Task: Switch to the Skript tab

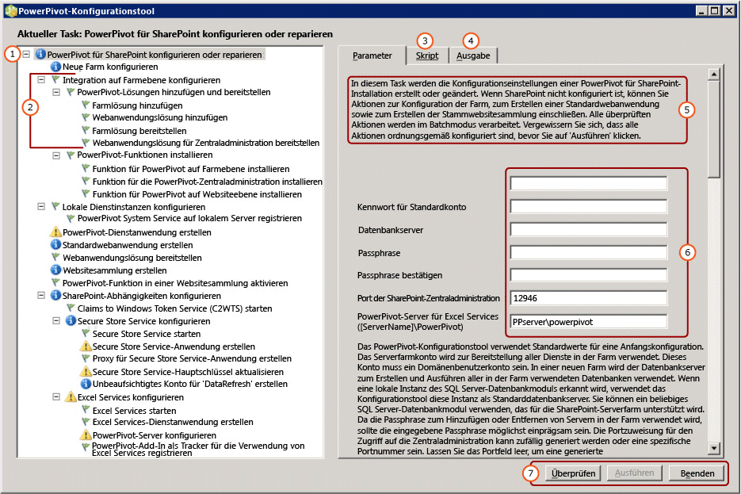Action: 426,56
